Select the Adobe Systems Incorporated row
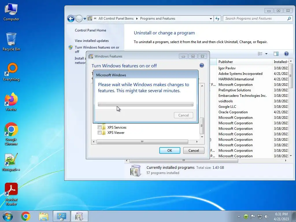 [240, 74]
